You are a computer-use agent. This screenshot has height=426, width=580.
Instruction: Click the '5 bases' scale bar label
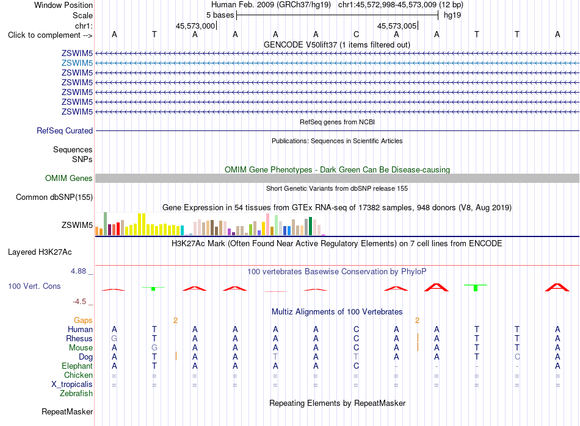(220, 15)
